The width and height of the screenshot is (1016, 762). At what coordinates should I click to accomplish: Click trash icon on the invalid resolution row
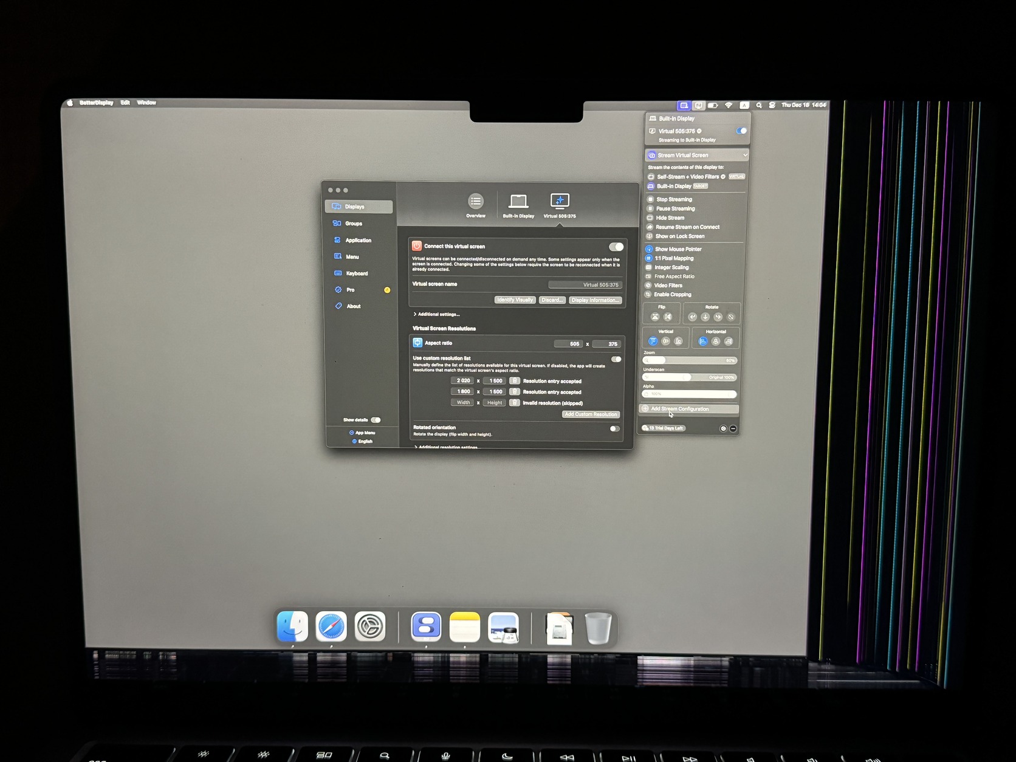[x=515, y=403]
